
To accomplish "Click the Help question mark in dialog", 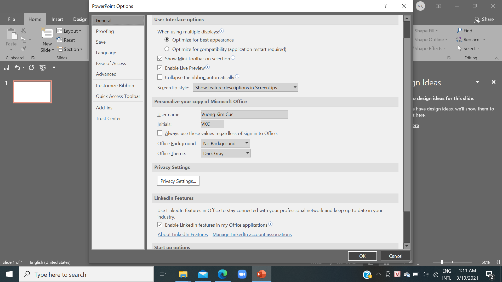I will tap(385, 6).
